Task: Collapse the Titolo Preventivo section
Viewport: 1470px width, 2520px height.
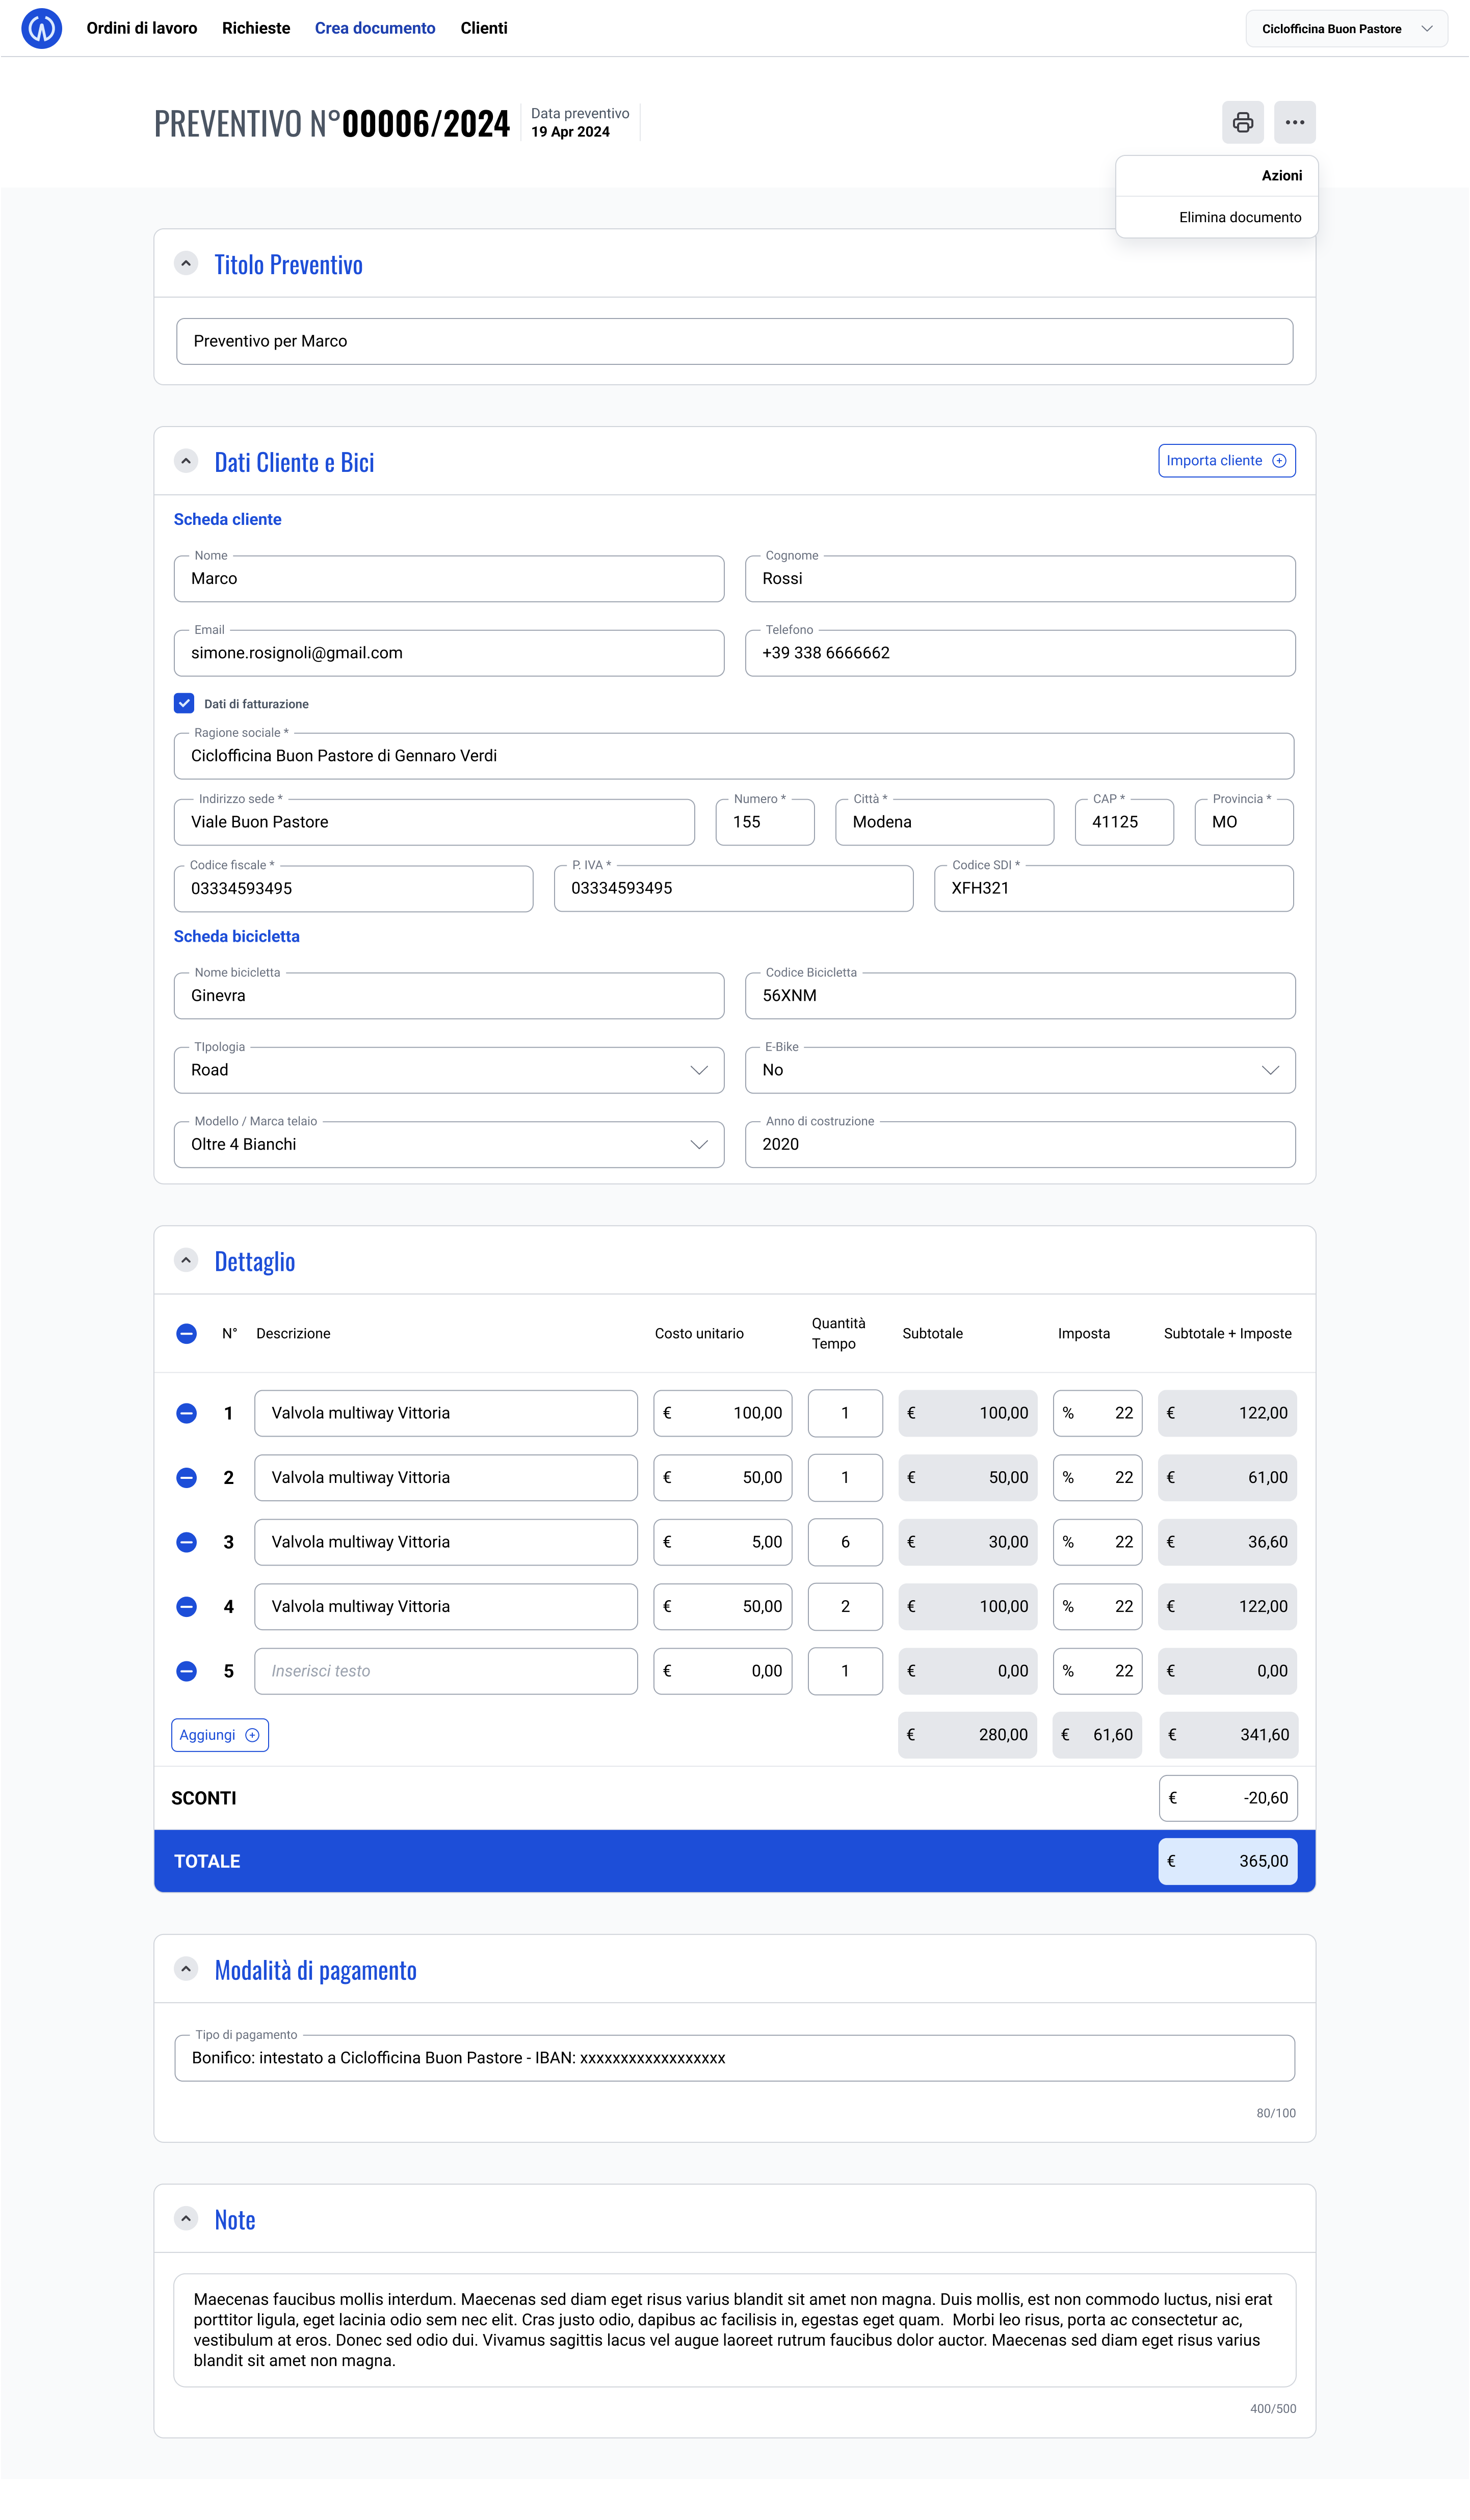Action: pyautogui.click(x=186, y=264)
